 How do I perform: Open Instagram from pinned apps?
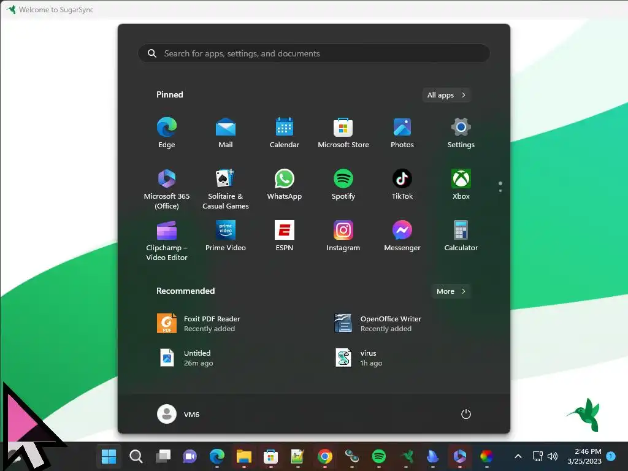[x=343, y=235]
